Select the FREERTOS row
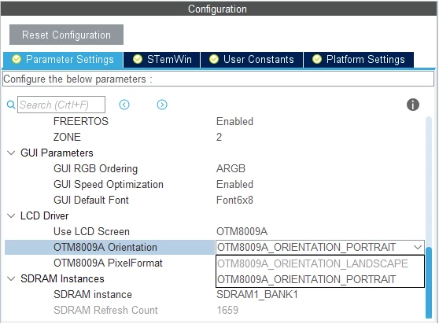 81,121
